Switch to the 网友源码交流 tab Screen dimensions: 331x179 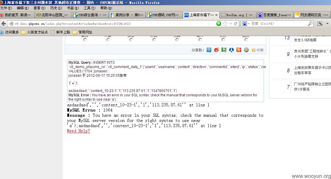click(x=312, y=15)
